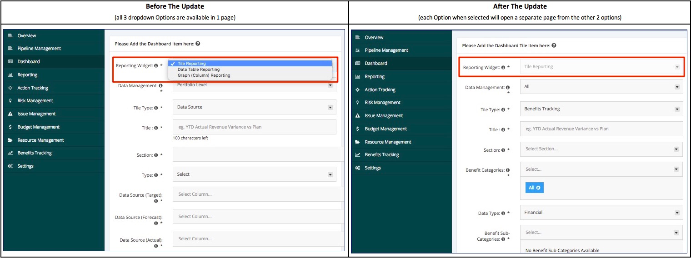Open Dashboard in the After panel sidebar
The image size is (691, 258).
401,63
